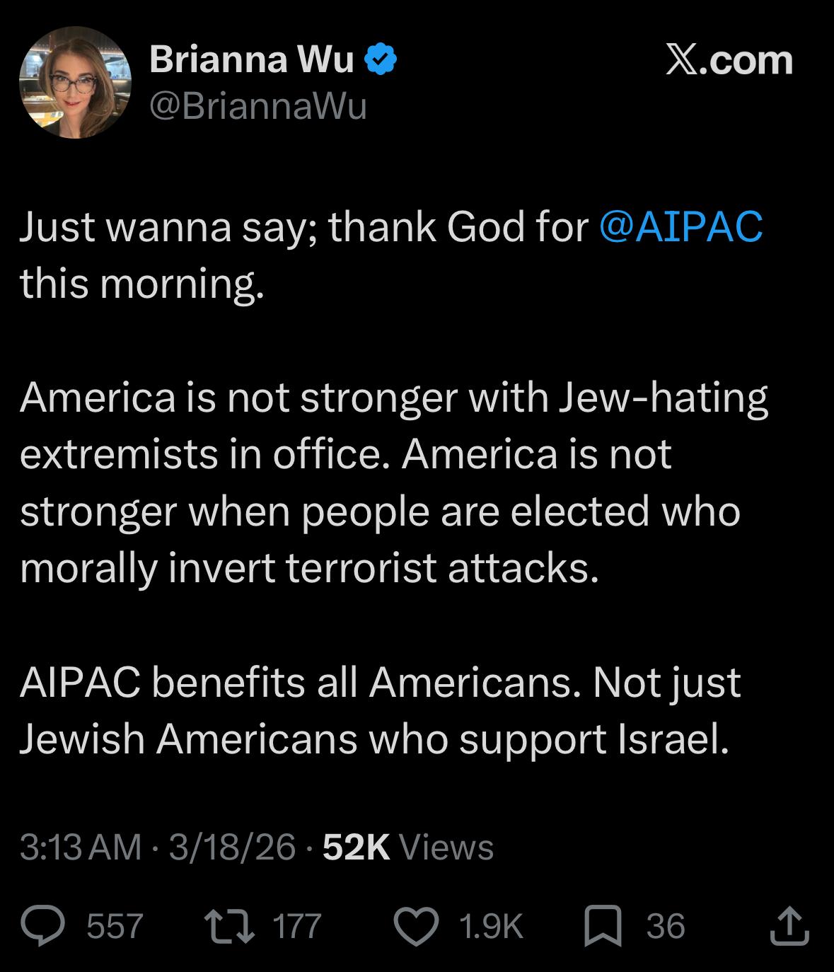Open the share upload icon
The width and height of the screenshot is (834, 972).
(x=789, y=926)
